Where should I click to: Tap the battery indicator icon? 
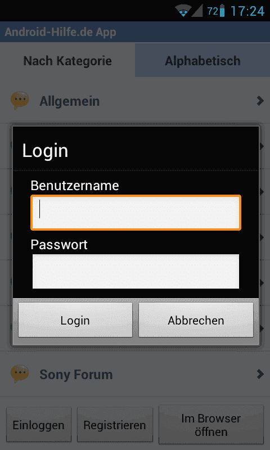(x=222, y=11)
